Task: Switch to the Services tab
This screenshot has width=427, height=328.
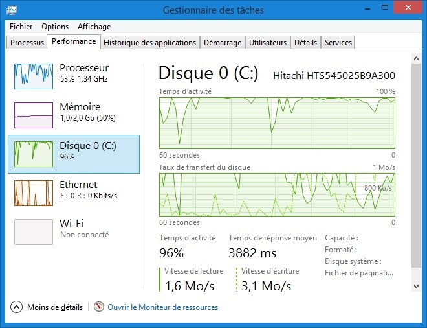Action: [338, 43]
